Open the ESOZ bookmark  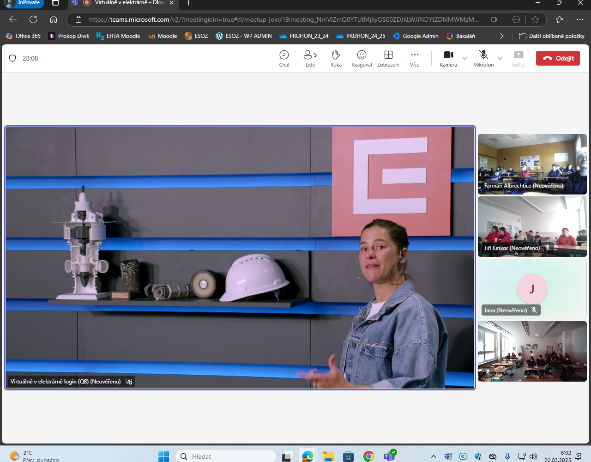click(196, 36)
